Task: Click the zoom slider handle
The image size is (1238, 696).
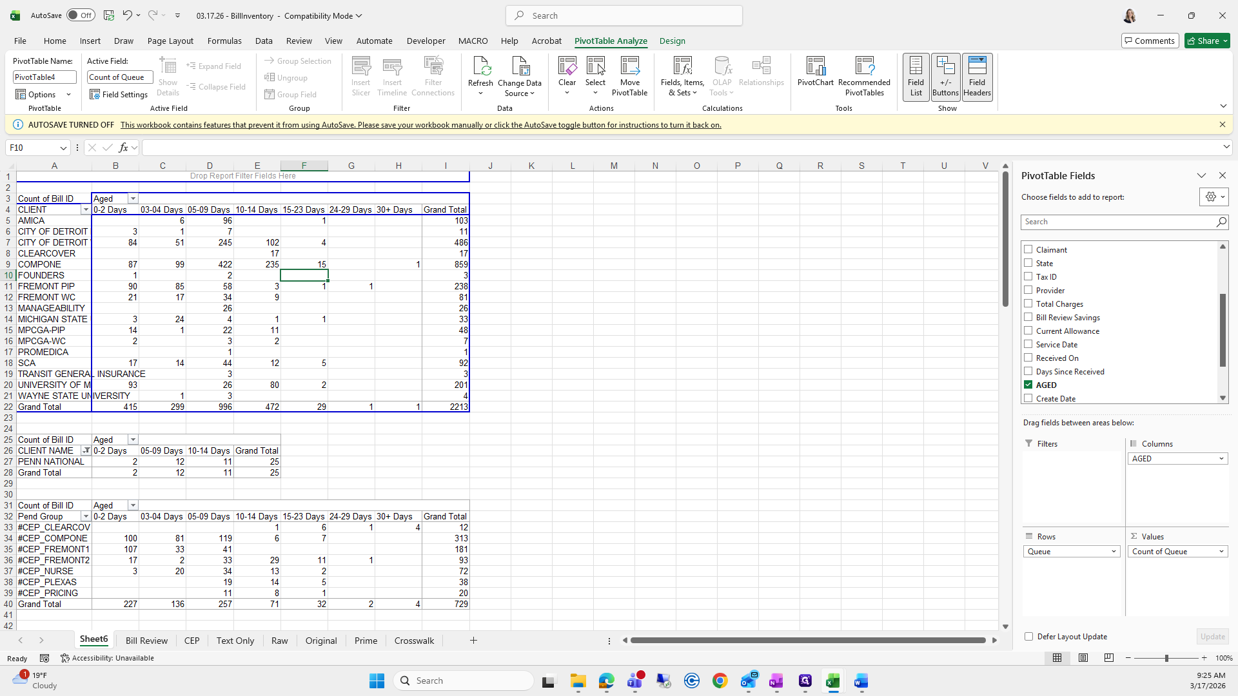Action: pyautogui.click(x=1166, y=658)
